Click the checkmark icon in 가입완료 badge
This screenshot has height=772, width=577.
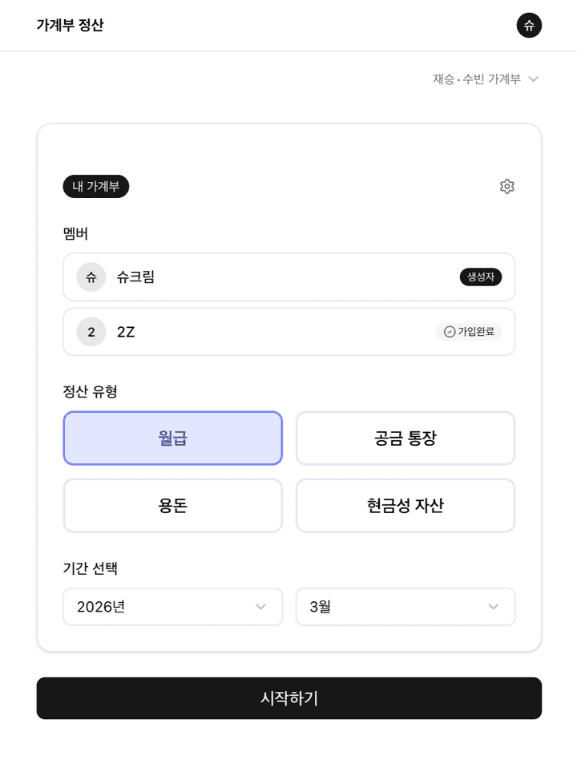[x=448, y=331]
